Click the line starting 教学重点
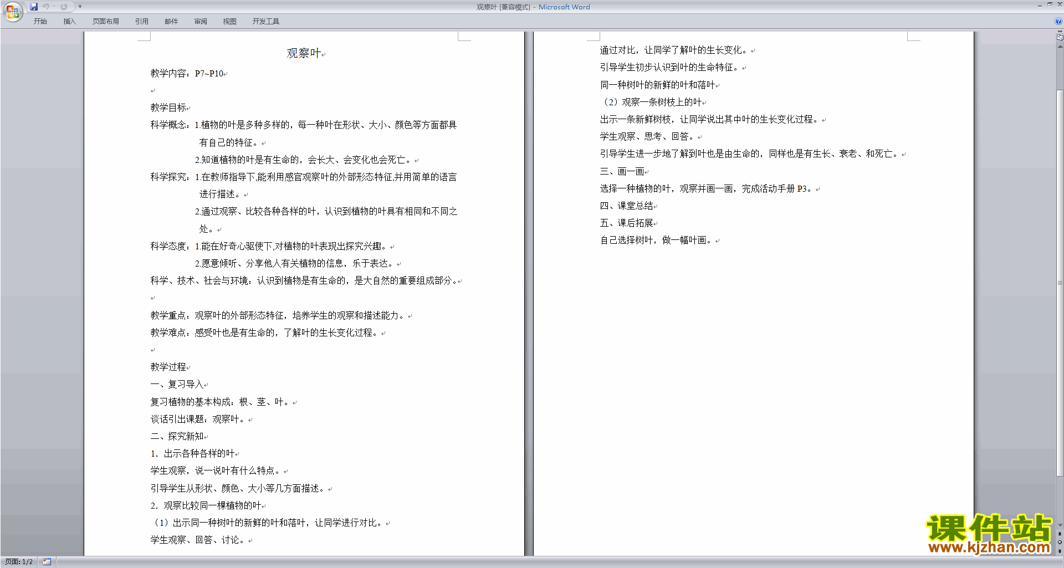 click(x=279, y=315)
